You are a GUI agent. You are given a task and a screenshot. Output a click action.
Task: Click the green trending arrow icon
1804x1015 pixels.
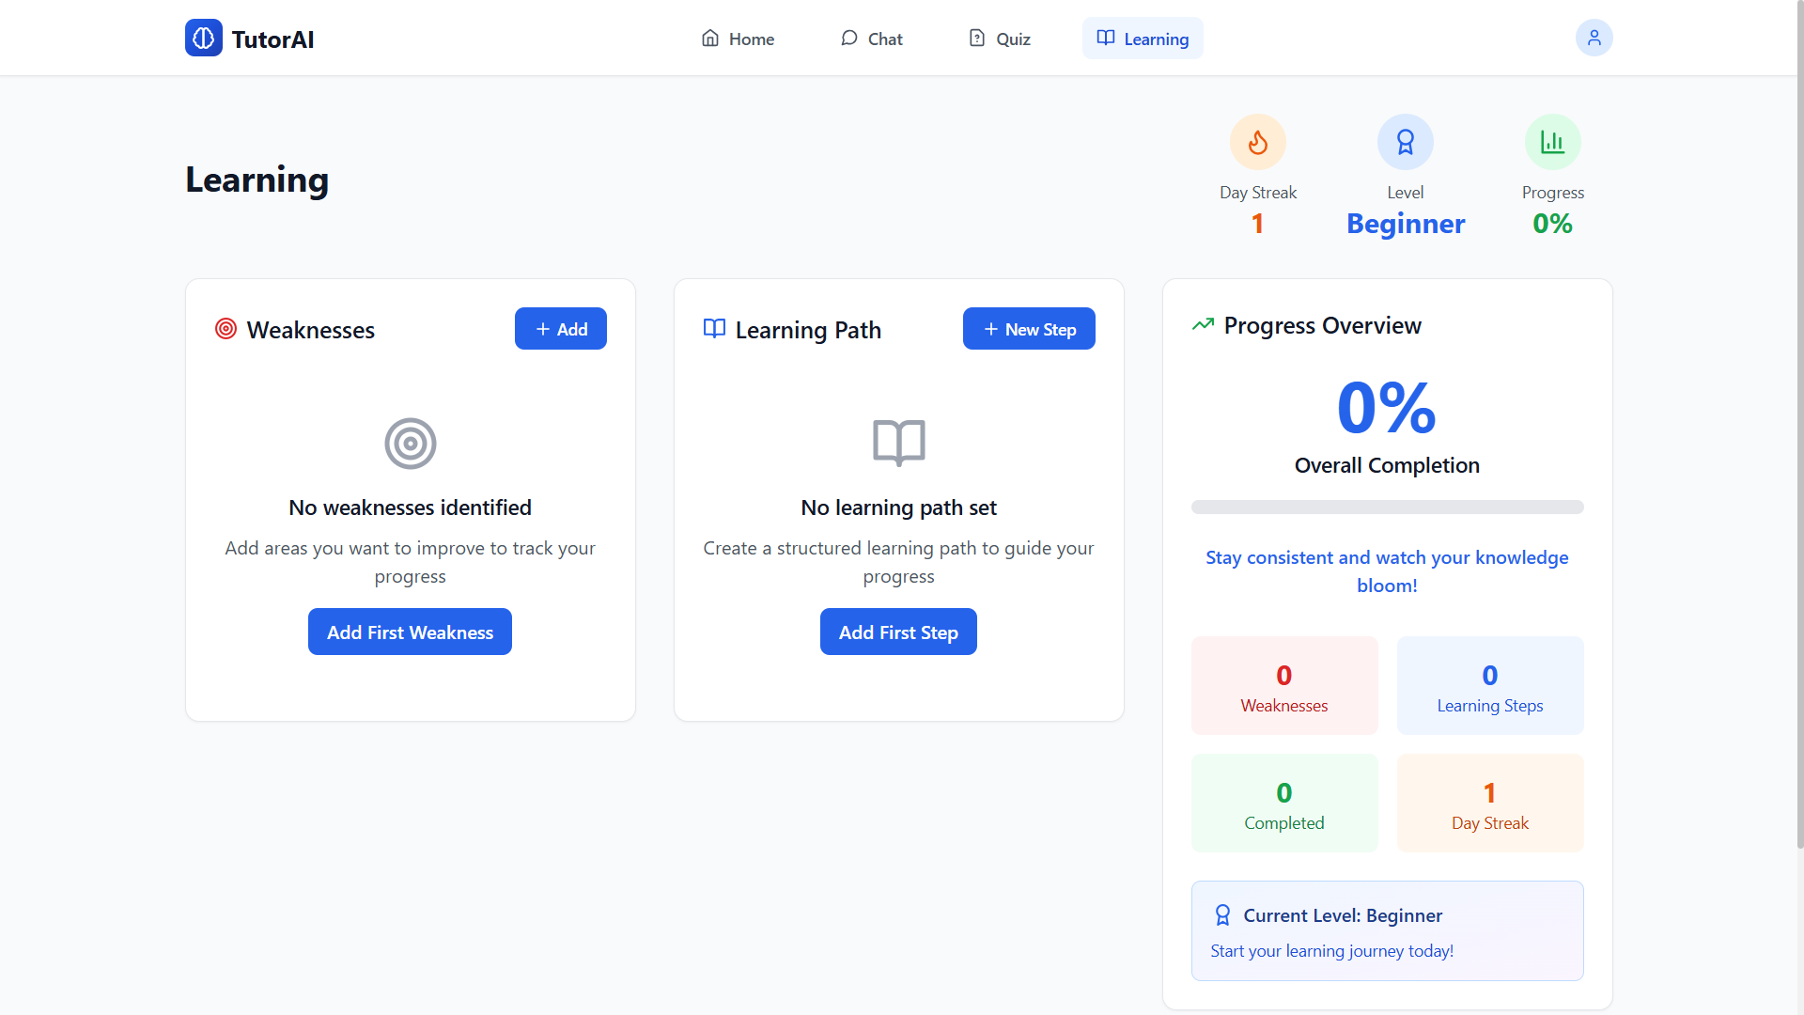1203,325
